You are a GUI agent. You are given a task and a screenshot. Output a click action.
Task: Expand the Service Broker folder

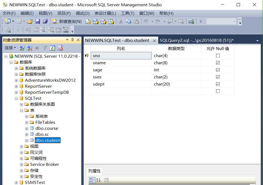coord(21,165)
